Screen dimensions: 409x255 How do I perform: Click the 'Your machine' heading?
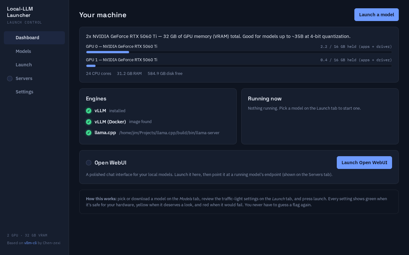[103, 15]
